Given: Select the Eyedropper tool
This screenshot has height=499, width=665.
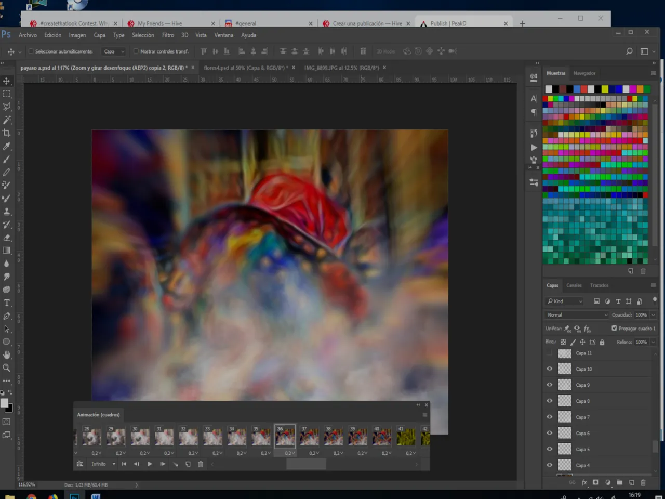Looking at the screenshot, I should tap(7, 146).
